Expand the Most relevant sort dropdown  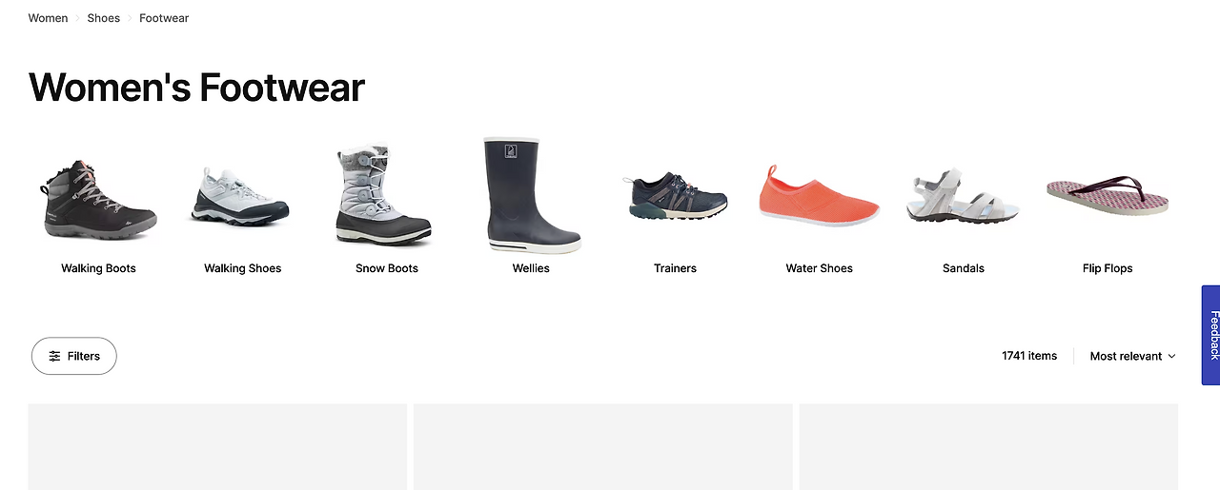click(x=1132, y=356)
